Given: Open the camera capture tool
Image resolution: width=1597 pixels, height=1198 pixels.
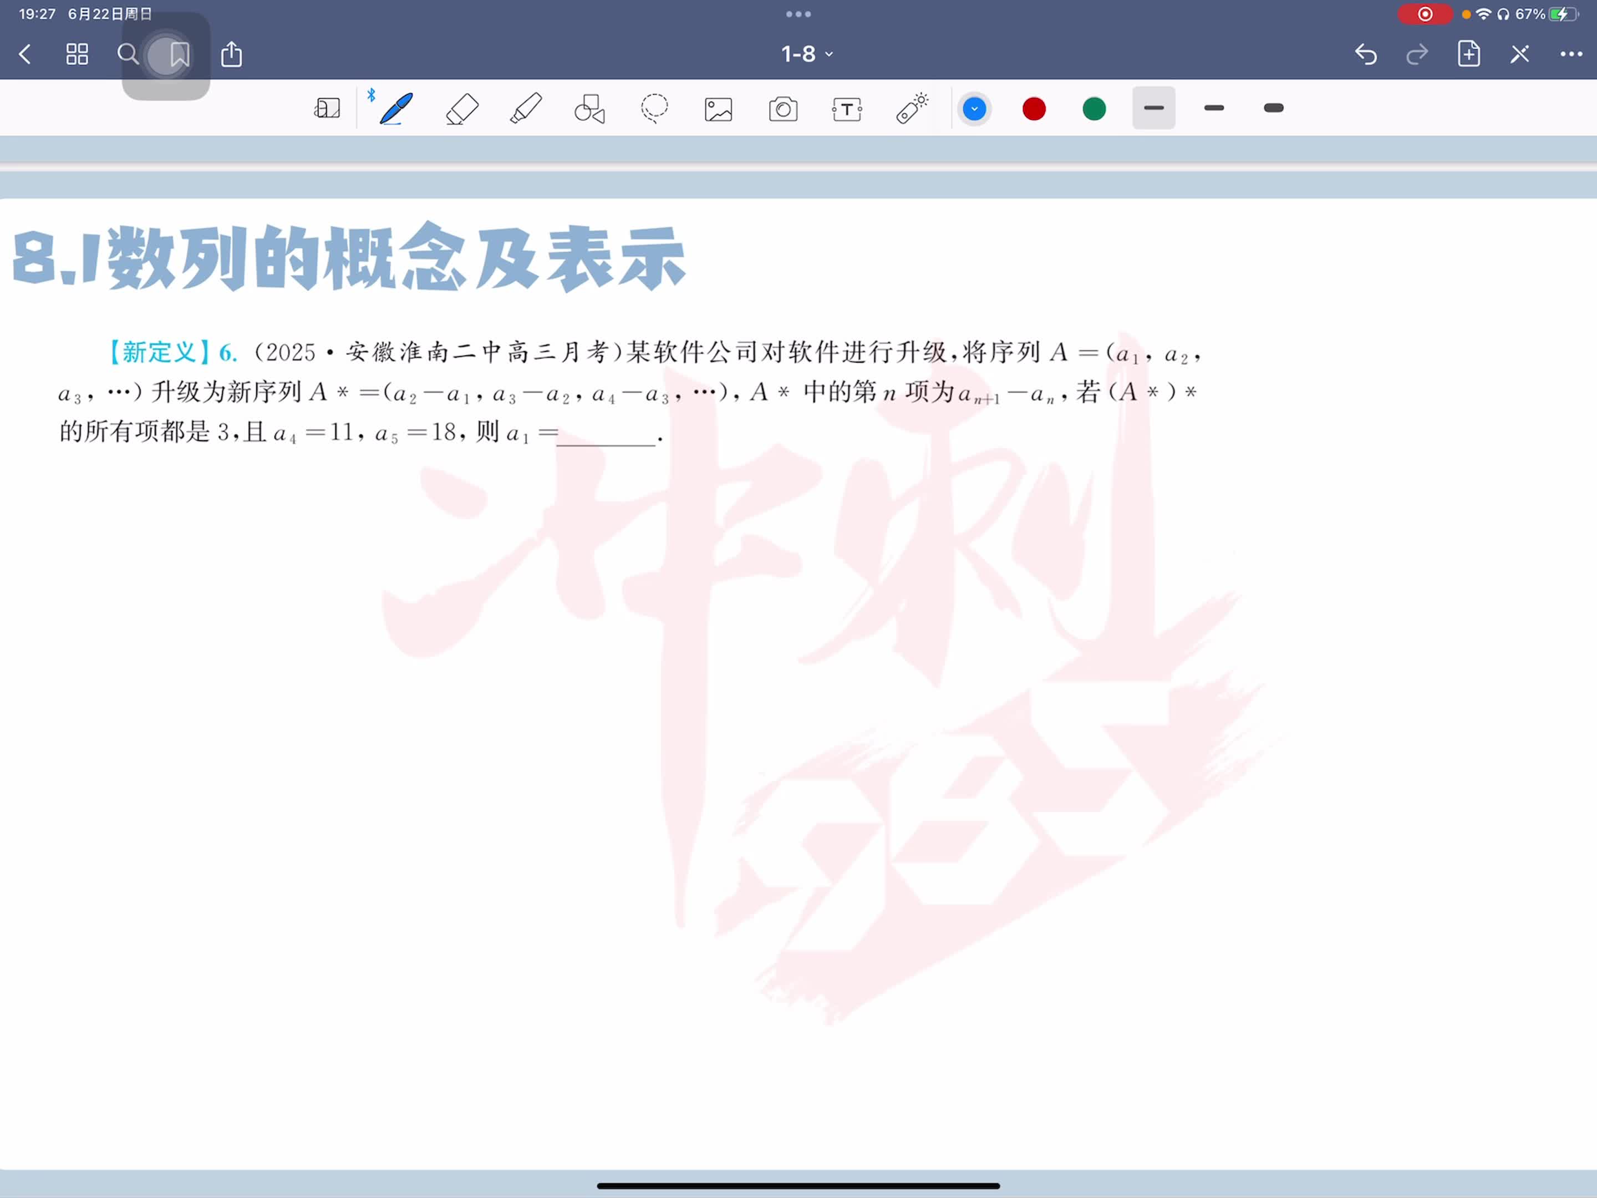Looking at the screenshot, I should (782, 109).
